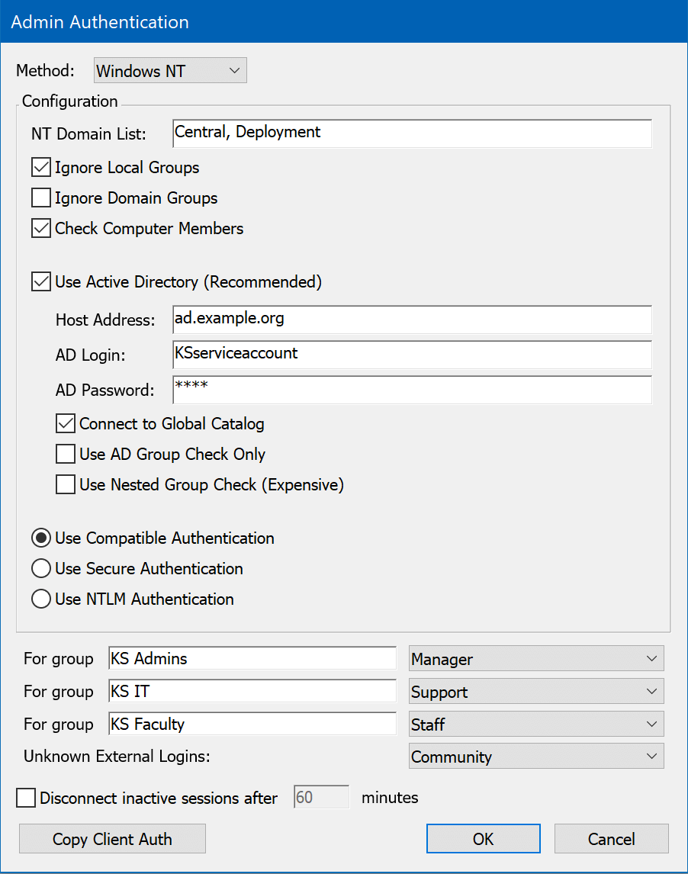Toggle Check Computer Members checkbox
The height and width of the screenshot is (874, 688).
tap(41, 228)
